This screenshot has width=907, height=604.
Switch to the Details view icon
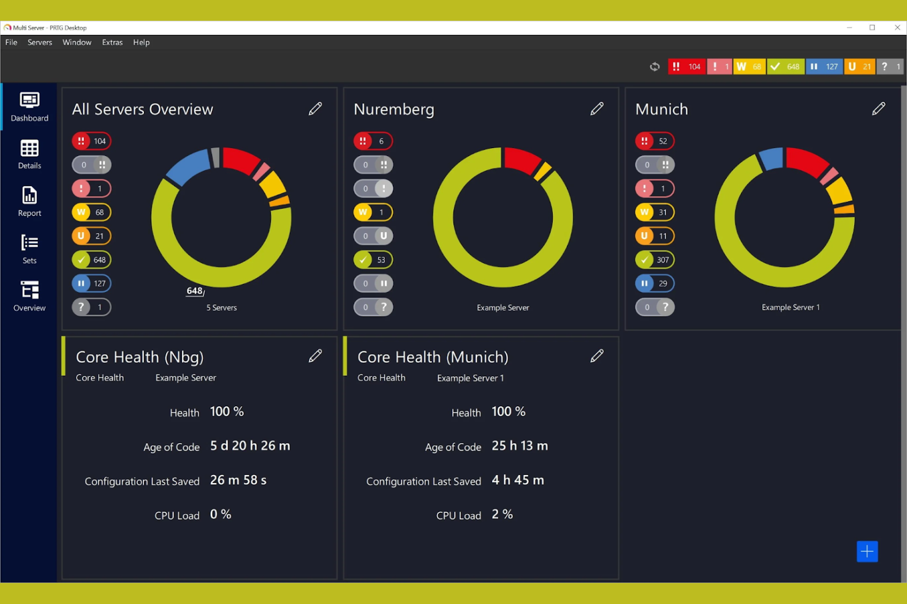point(29,154)
